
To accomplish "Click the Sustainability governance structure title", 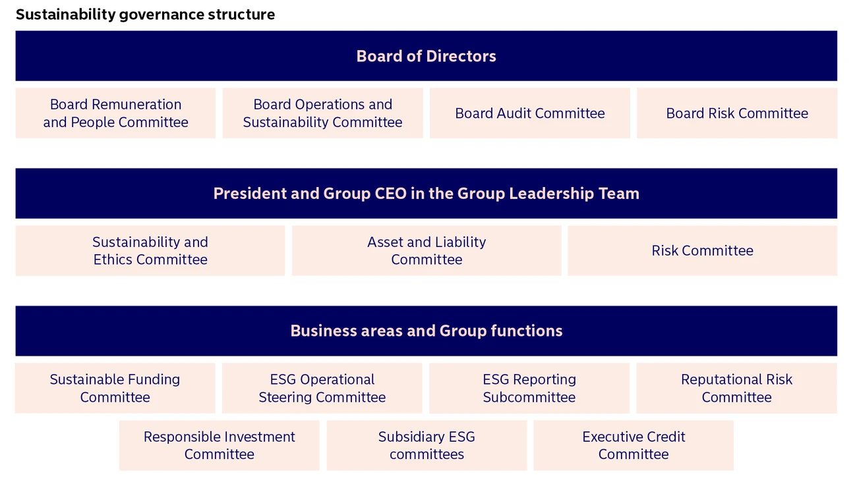I will coord(145,14).
